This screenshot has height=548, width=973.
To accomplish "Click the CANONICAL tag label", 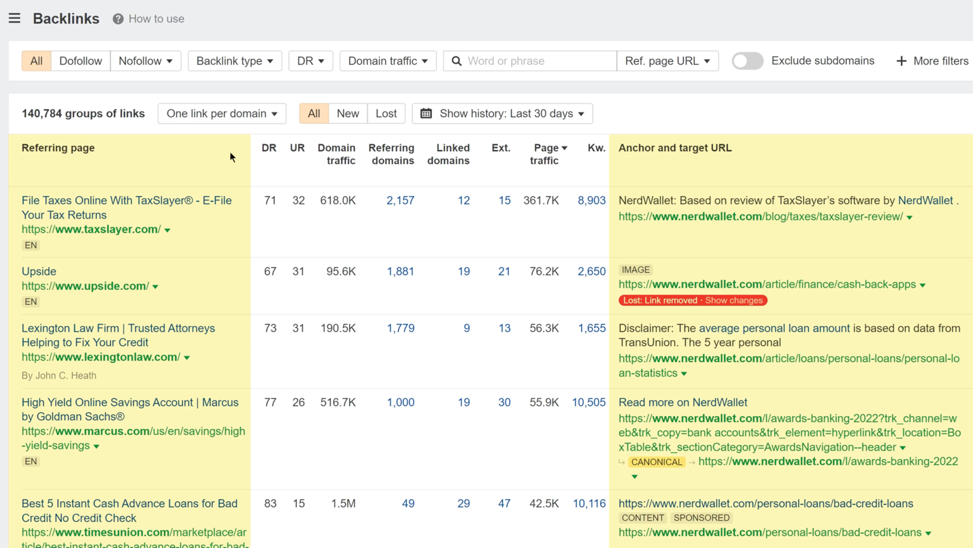I will click(656, 462).
